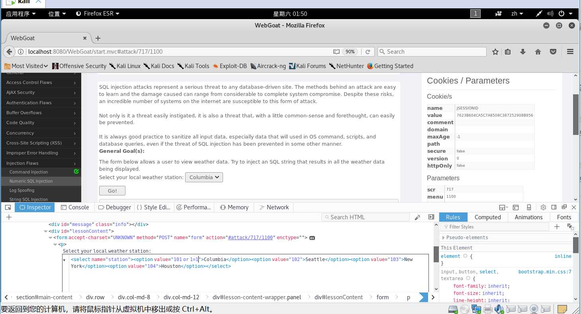The image size is (581, 314).
Task: Click the responsive design mode icon
Action: click(529, 207)
